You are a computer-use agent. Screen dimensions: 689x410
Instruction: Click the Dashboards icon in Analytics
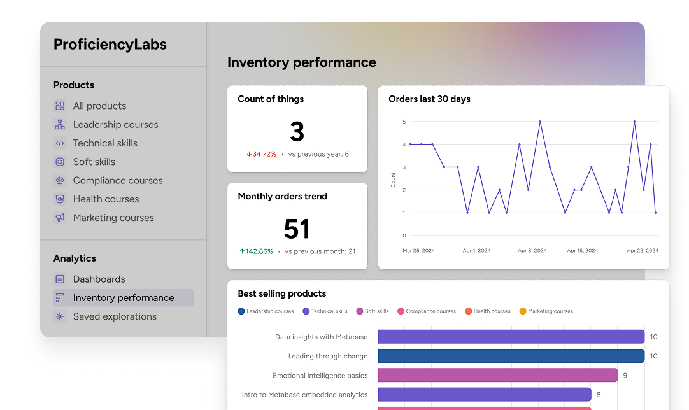(x=60, y=279)
